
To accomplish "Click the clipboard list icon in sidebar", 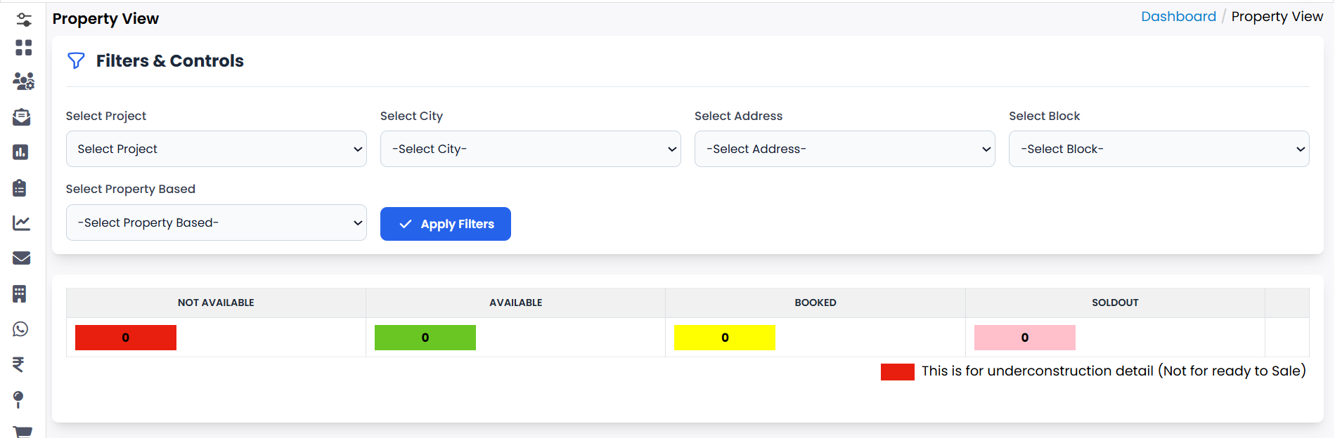I will coord(20,187).
